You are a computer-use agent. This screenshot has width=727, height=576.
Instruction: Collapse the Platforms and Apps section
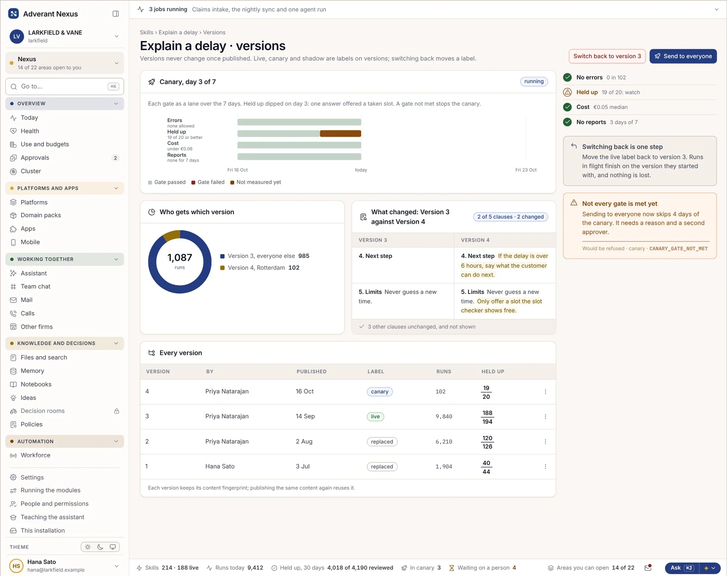[x=65, y=188]
